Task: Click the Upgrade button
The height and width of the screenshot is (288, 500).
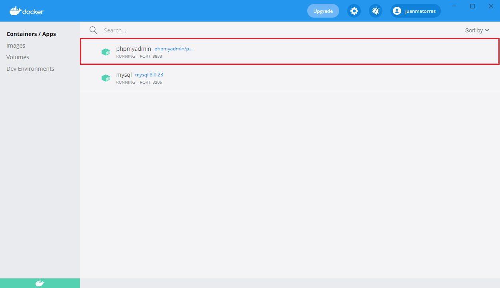Action: point(323,11)
